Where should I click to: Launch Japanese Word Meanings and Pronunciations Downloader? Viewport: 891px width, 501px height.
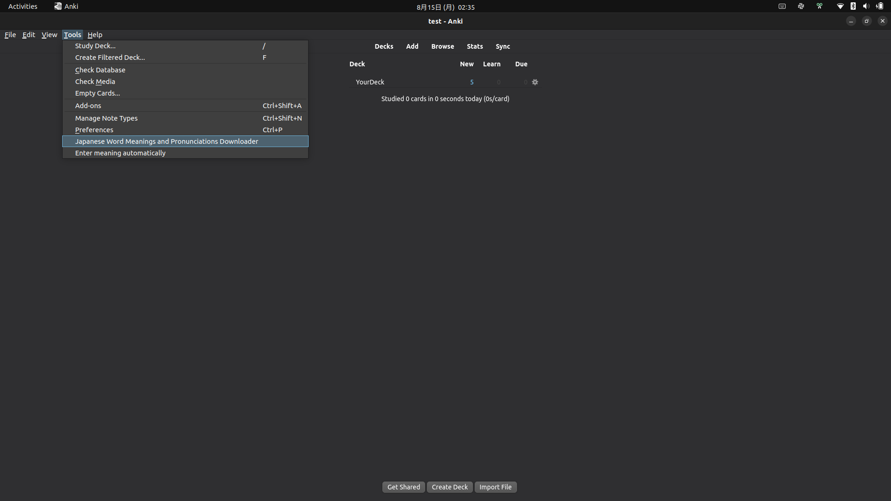pyautogui.click(x=185, y=141)
